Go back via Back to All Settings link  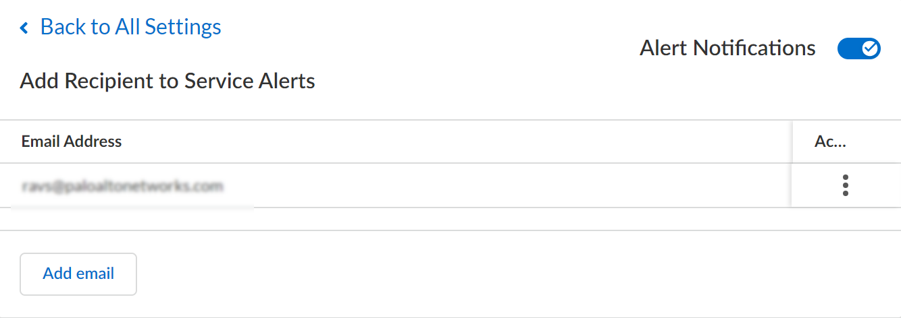[130, 27]
